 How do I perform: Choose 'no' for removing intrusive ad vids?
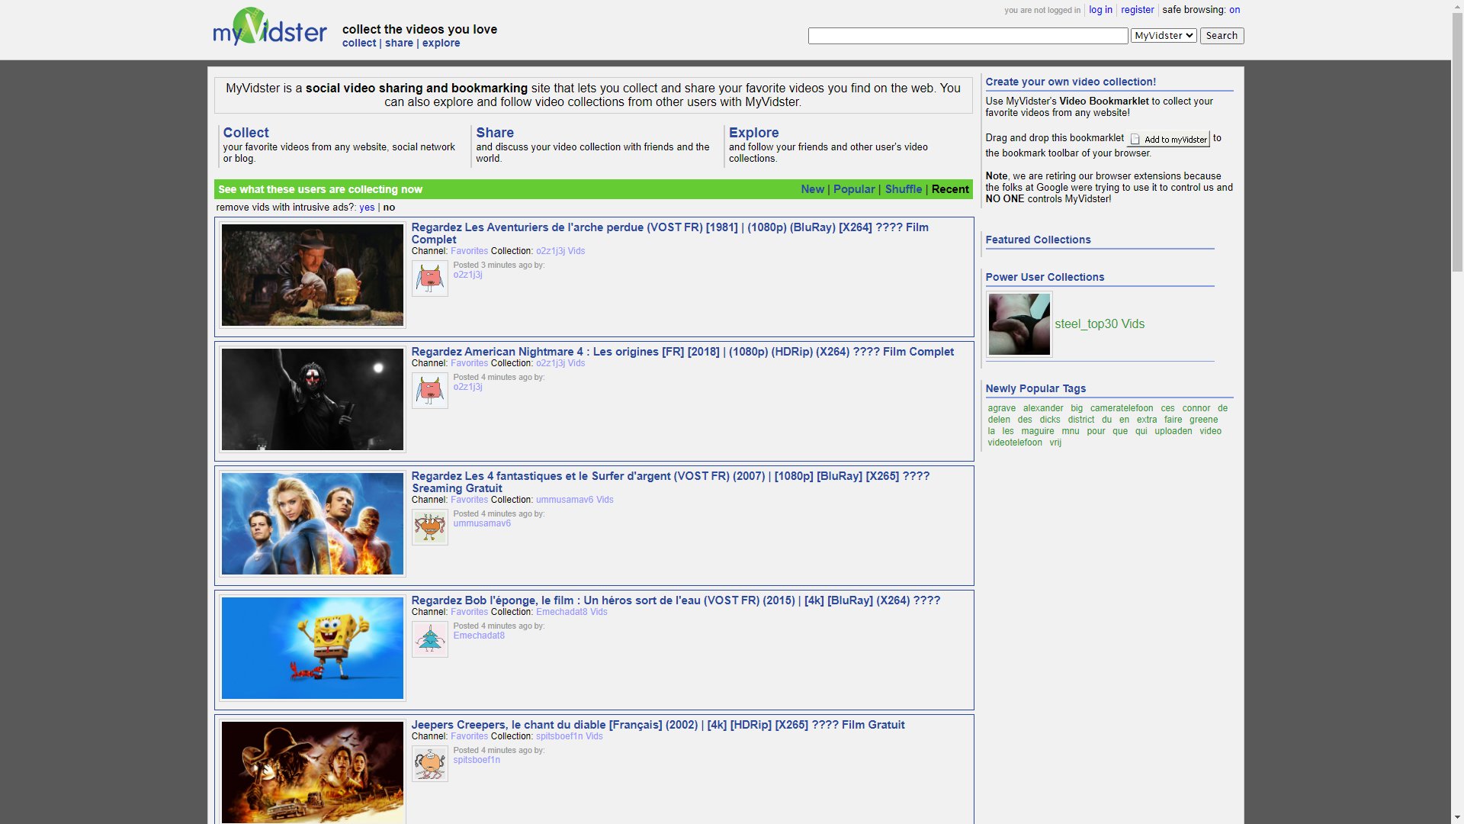point(389,208)
